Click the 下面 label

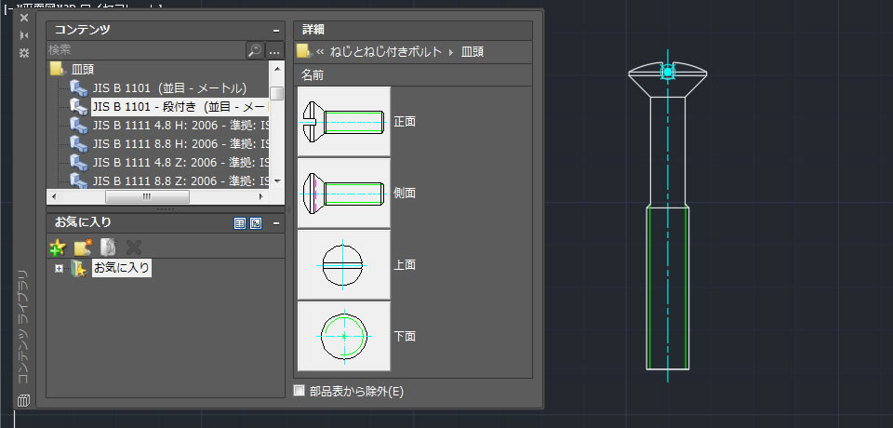pos(405,336)
